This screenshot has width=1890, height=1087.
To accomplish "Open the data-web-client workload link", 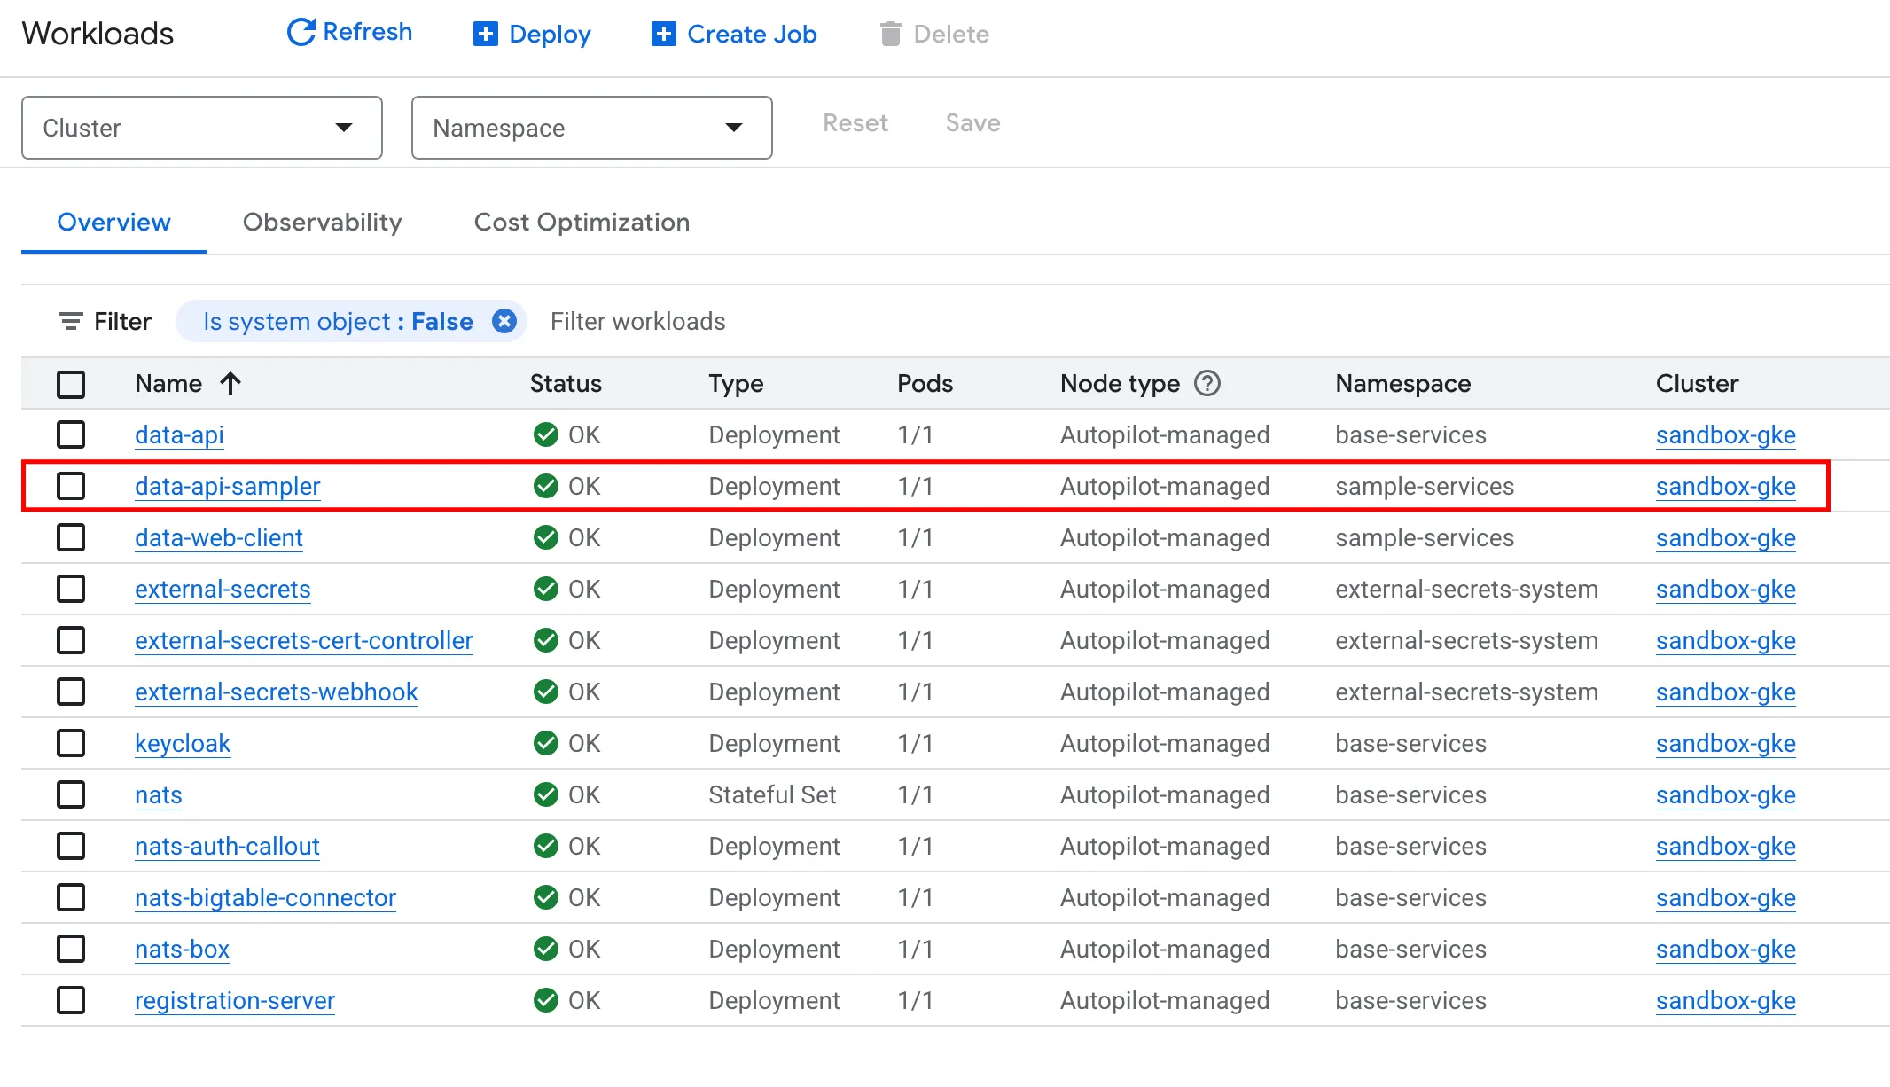I will pyautogui.click(x=219, y=537).
